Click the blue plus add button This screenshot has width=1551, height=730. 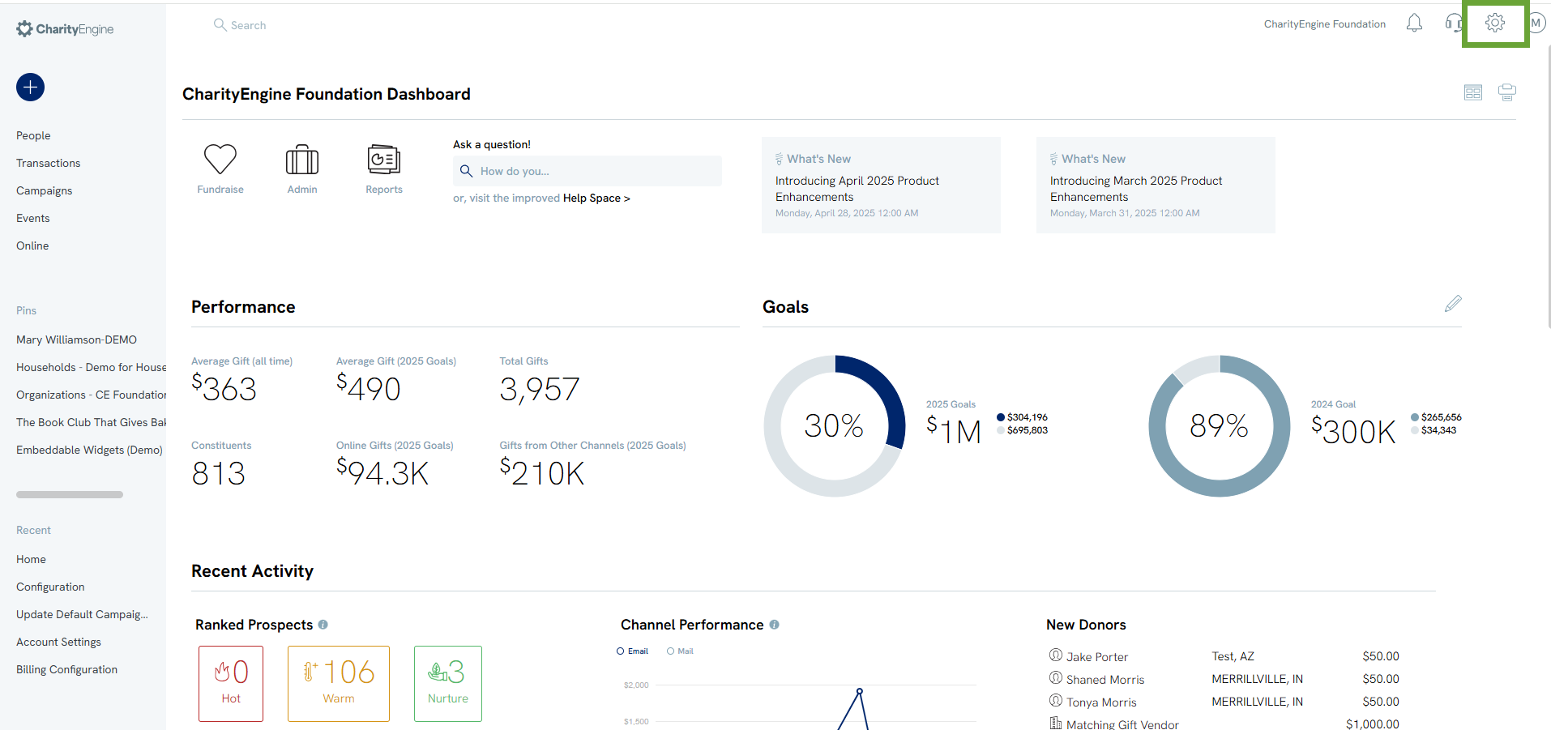(x=30, y=88)
